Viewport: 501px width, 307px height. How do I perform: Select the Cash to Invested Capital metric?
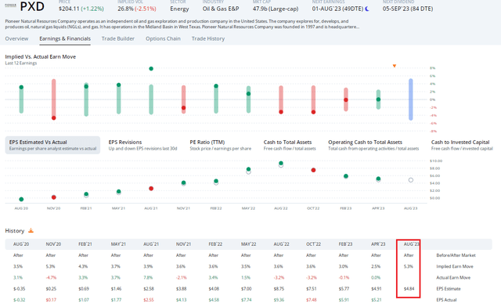[462, 145]
